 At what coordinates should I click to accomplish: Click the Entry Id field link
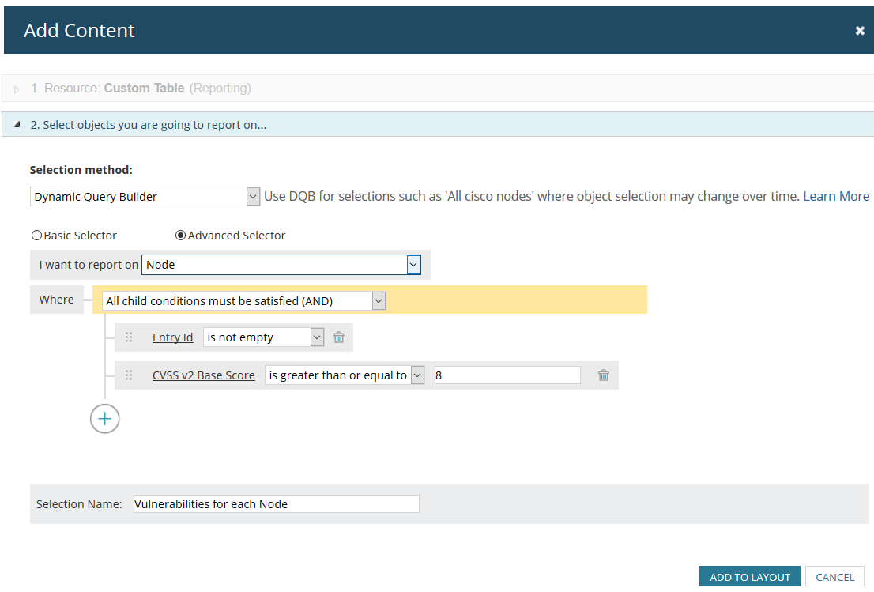coord(172,337)
